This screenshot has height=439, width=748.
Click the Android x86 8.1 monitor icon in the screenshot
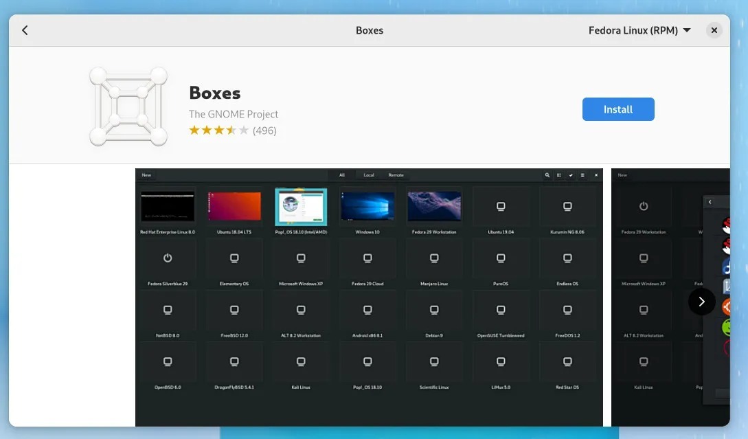(x=367, y=310)
